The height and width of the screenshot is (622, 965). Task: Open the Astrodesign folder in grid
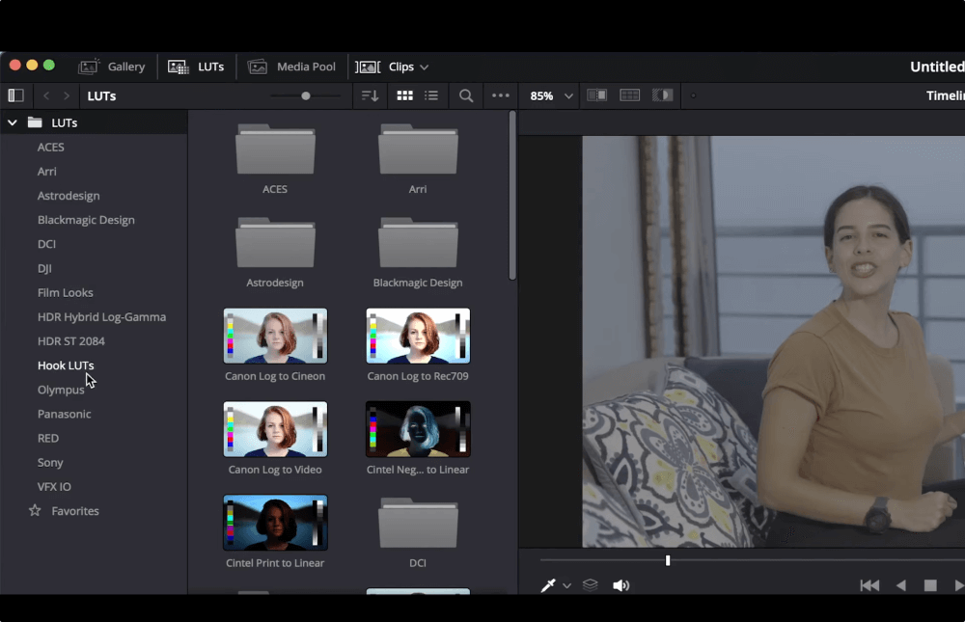click(x=275, y=243)
